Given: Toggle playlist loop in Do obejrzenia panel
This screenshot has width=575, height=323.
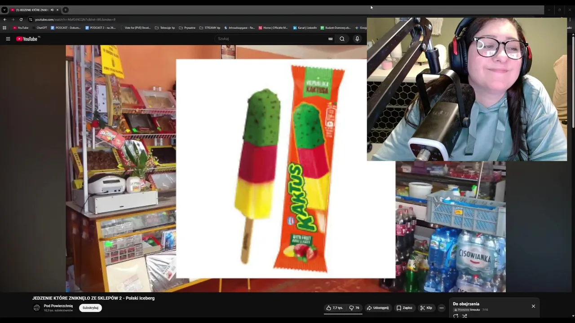Looking at the screenshot, I should [x=456, y=316].
